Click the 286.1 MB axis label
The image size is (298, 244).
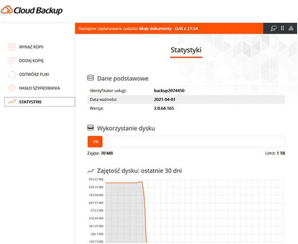(x=97, y=234)
